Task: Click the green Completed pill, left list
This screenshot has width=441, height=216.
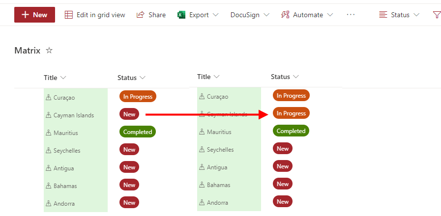Action: point(138,132)
